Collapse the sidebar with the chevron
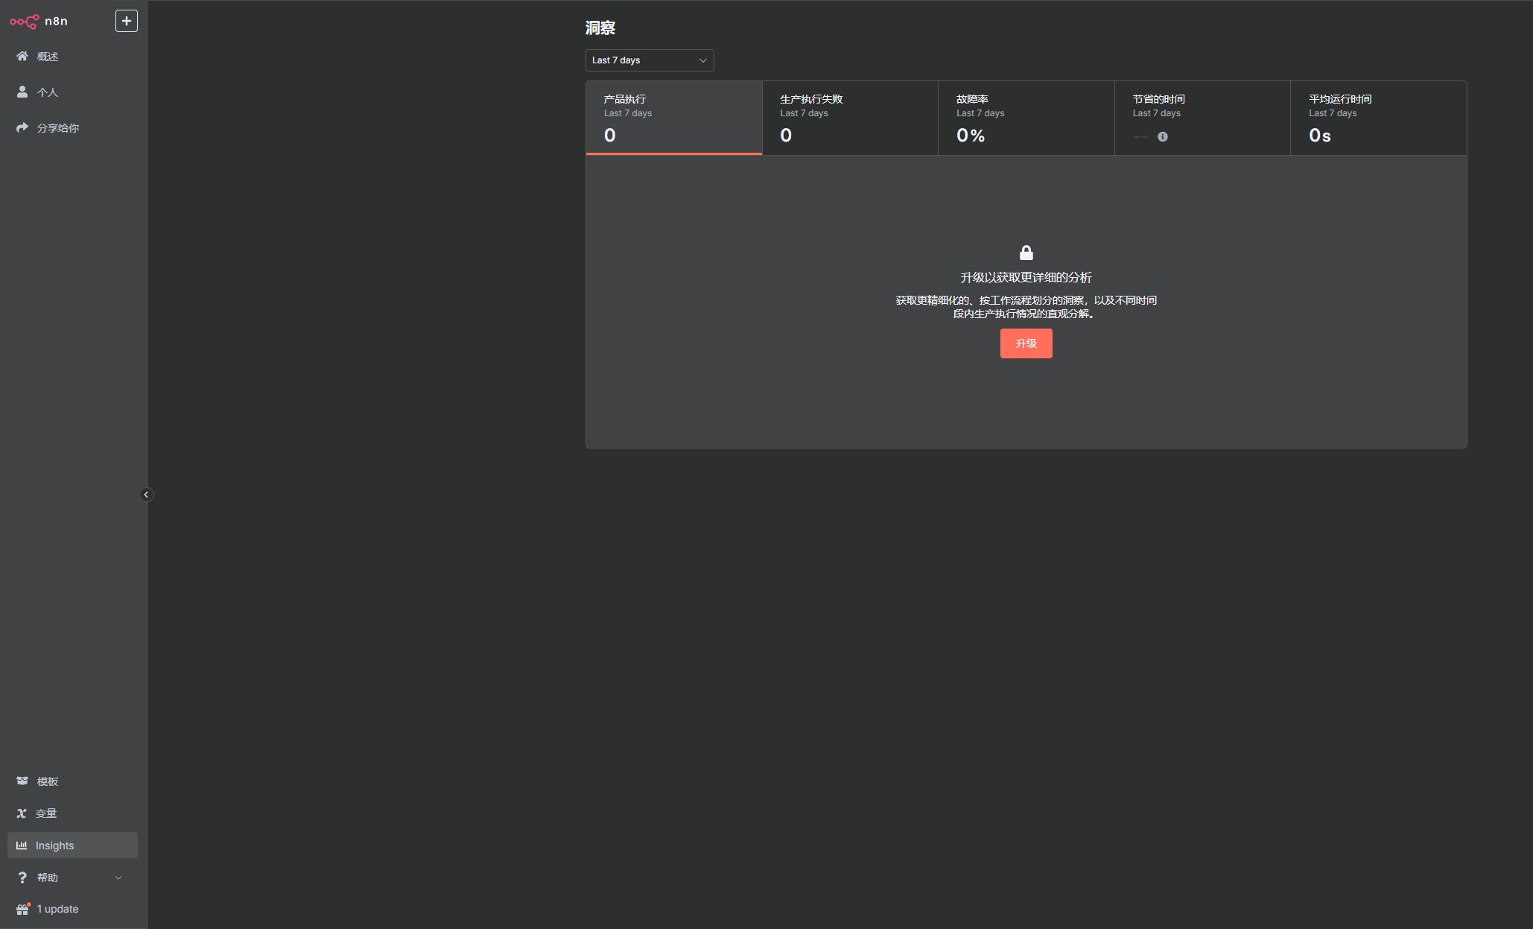The image size is (1533, 929). (147, 495)
